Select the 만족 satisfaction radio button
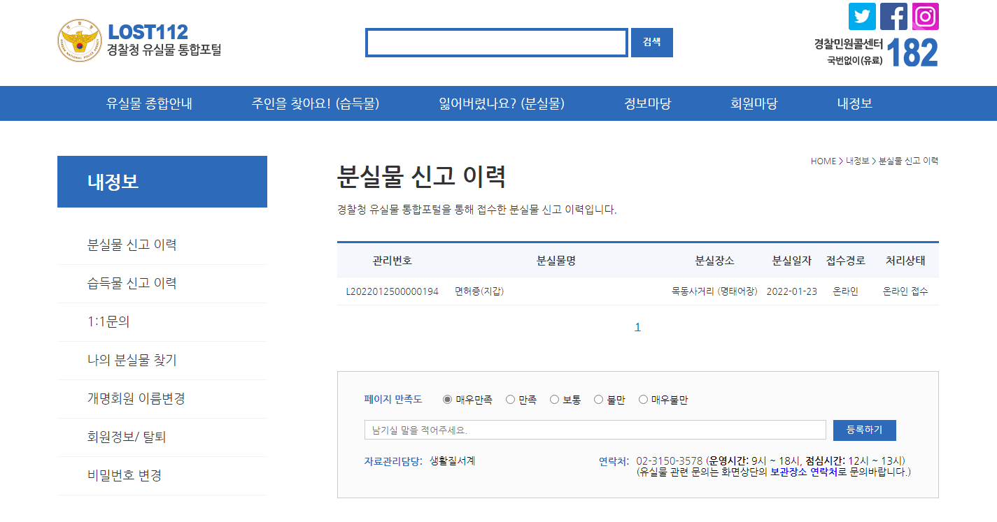Image resolution: width=997 pixels, height=522 pixels. 510,400
